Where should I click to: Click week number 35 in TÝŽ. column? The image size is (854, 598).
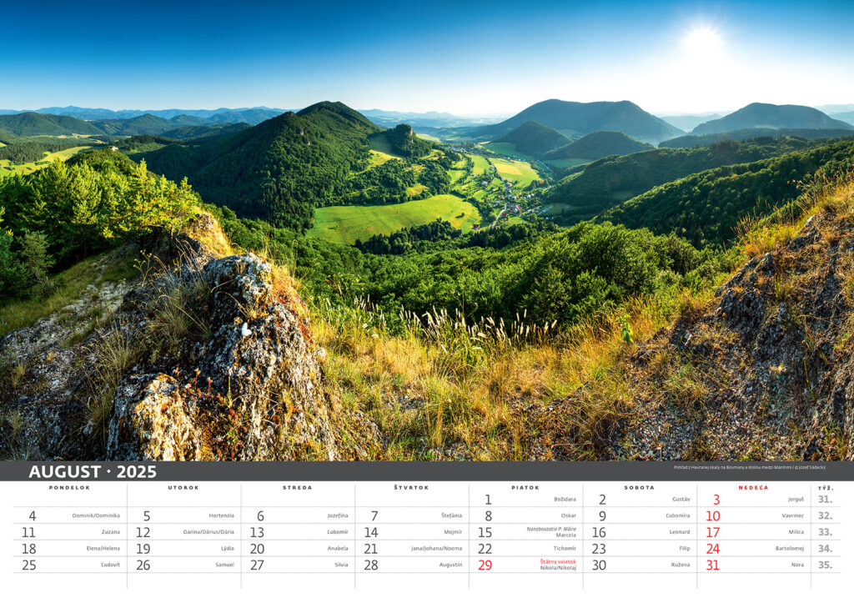click(x=825, y=565)
